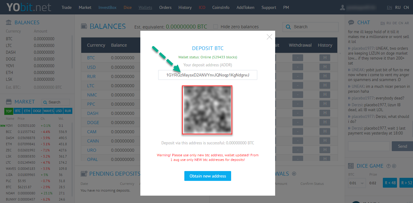The image size is (413, 203).
Task: Open the ICO page
Action: [202, 7]
